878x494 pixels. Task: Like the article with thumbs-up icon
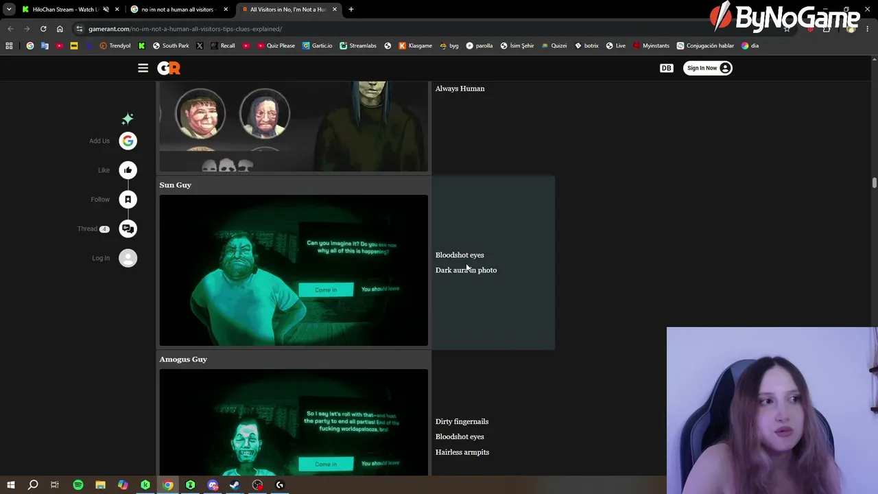click(x=128, y=170)
